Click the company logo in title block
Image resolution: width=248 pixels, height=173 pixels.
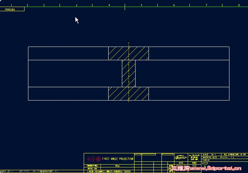(x=181, y=158)
